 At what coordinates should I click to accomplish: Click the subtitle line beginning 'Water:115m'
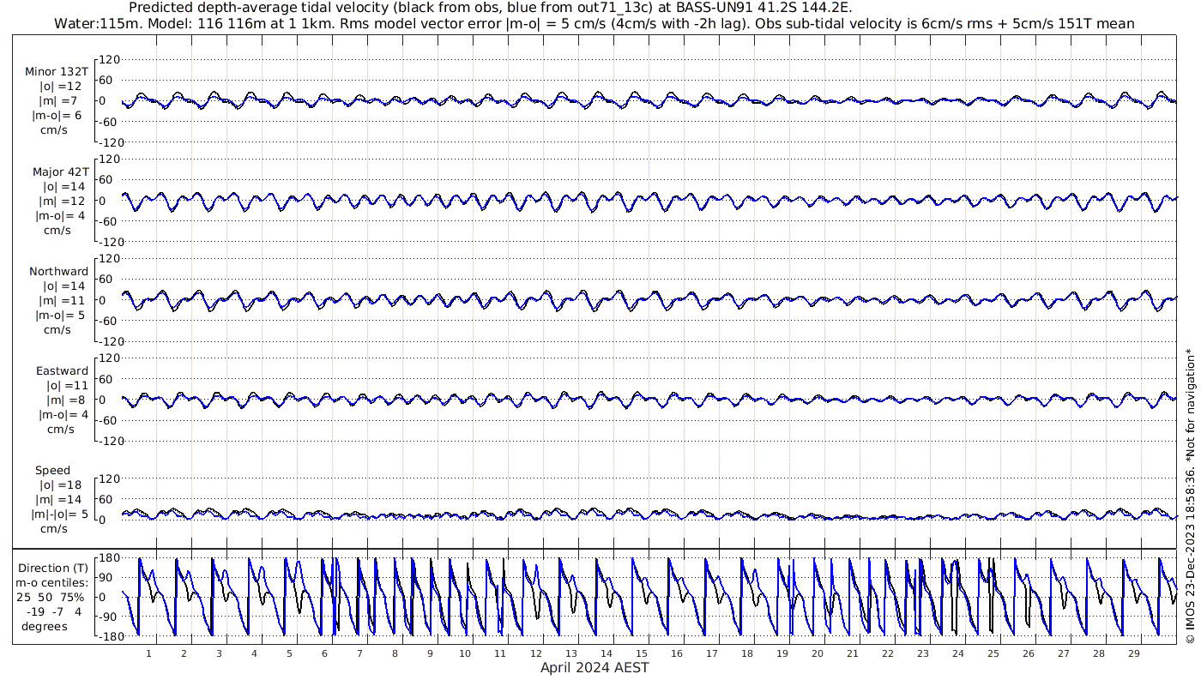tap(594, 23)
